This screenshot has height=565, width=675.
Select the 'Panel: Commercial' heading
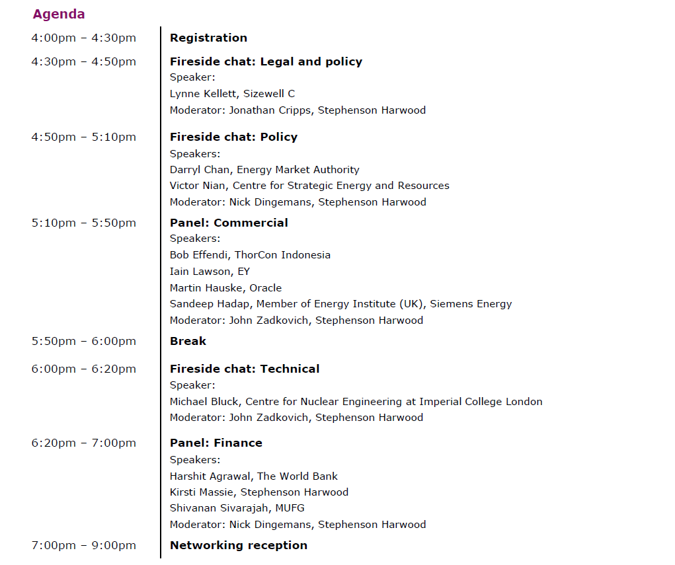(x=229, y=223)
